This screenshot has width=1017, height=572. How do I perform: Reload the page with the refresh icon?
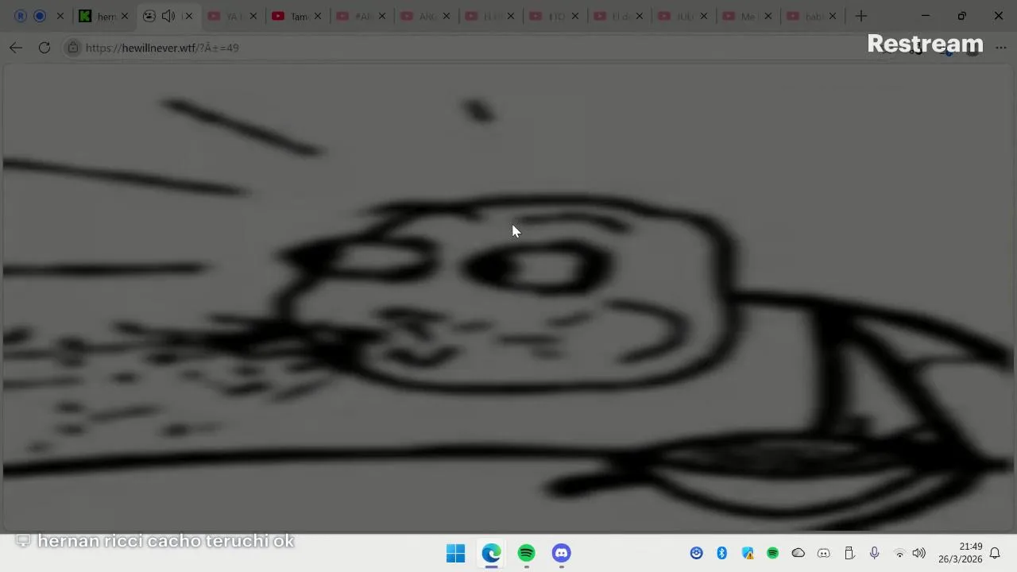click(x=44, y=48)
